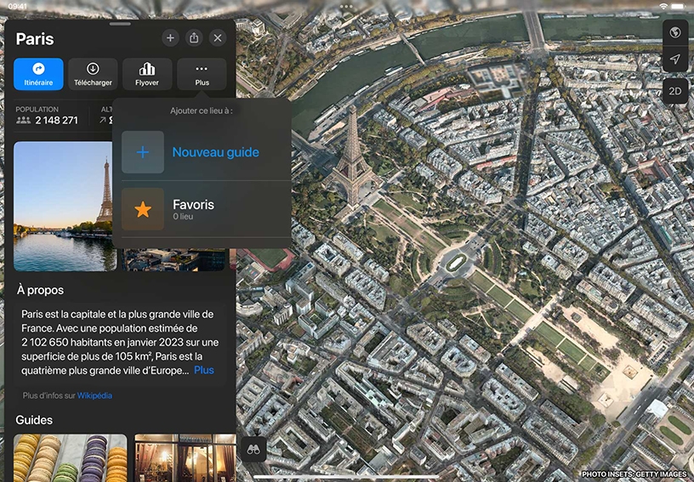Click the "0 lieu" count under Favoris
694x482 pixels.
click(183, 217)
